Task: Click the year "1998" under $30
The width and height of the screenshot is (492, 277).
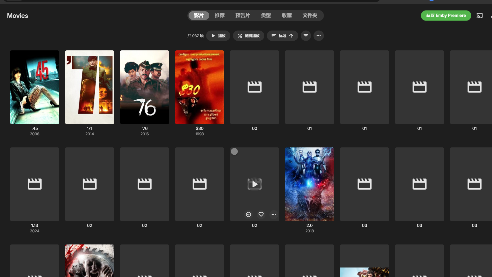Action: (x=200, y=134)
